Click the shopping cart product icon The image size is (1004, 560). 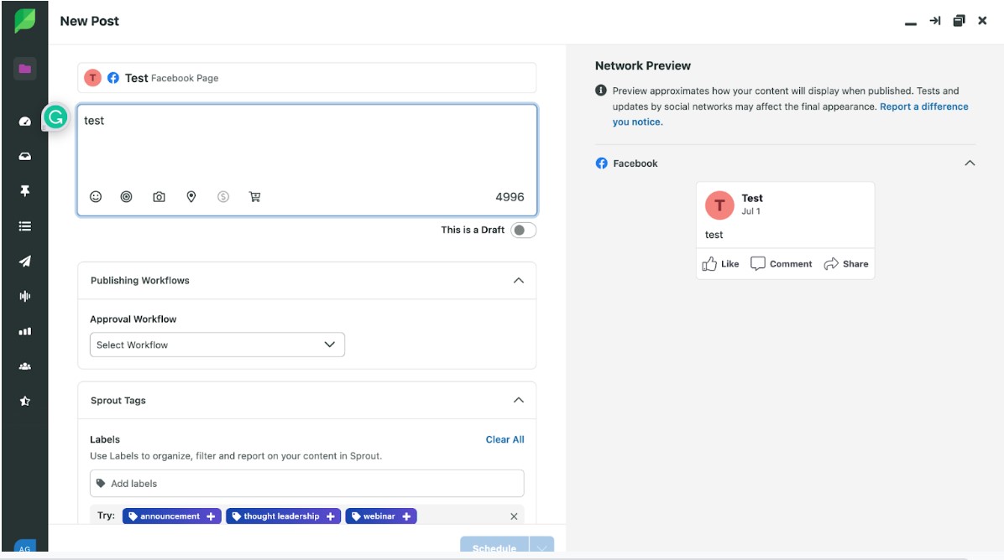254,196
